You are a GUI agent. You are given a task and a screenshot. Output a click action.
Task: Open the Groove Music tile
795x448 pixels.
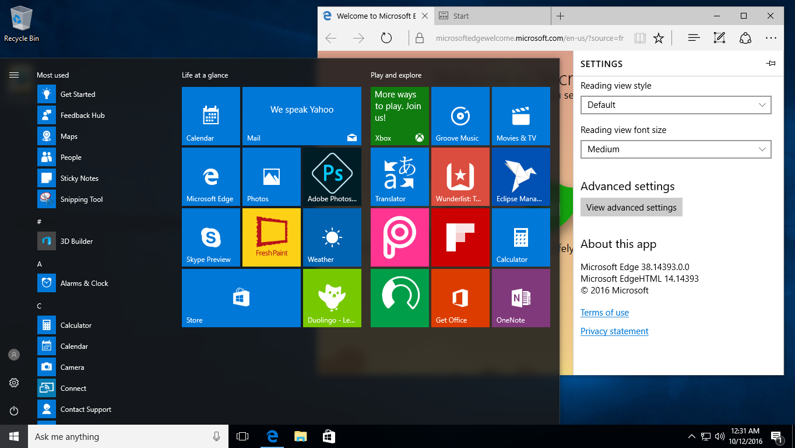(x=460, y=116)
